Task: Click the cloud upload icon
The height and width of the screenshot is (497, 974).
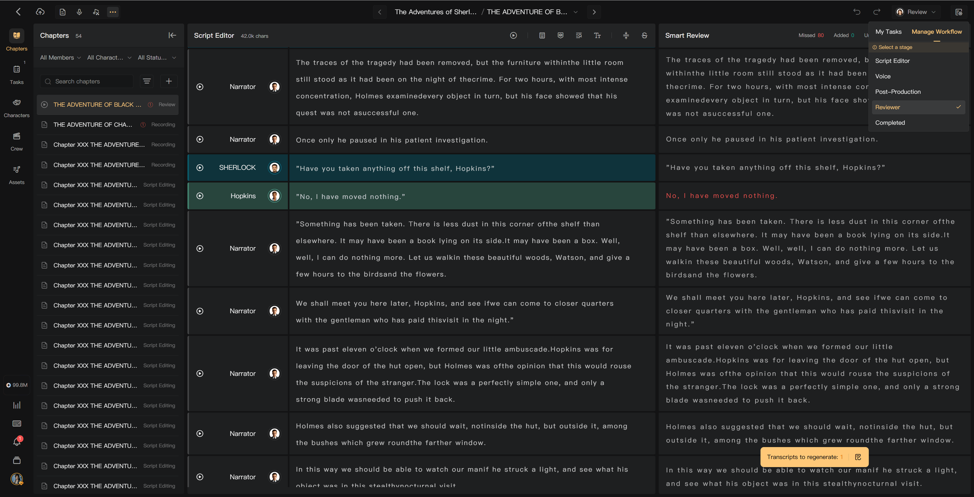Action: click(x=40, y=12)
